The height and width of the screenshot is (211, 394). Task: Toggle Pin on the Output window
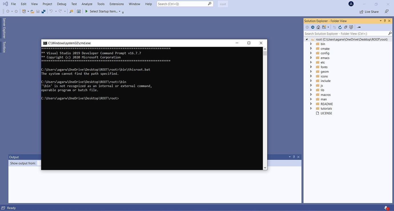coord(294,157)
